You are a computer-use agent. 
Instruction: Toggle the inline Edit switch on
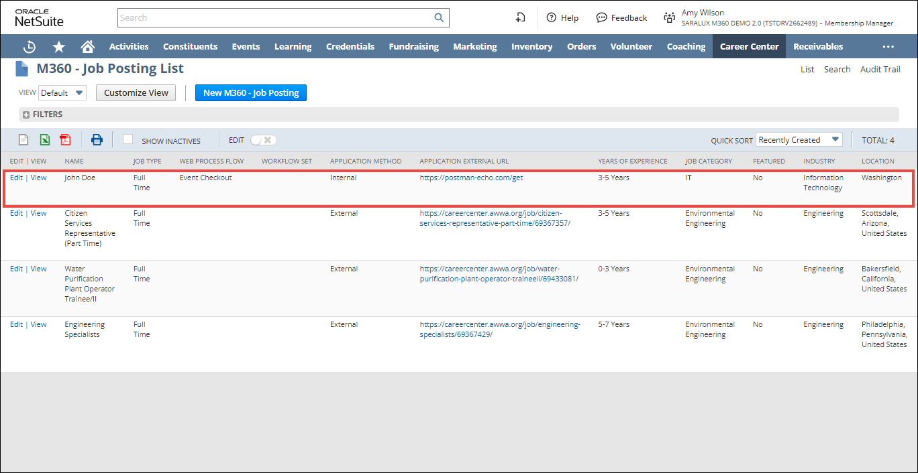[263, 140]
